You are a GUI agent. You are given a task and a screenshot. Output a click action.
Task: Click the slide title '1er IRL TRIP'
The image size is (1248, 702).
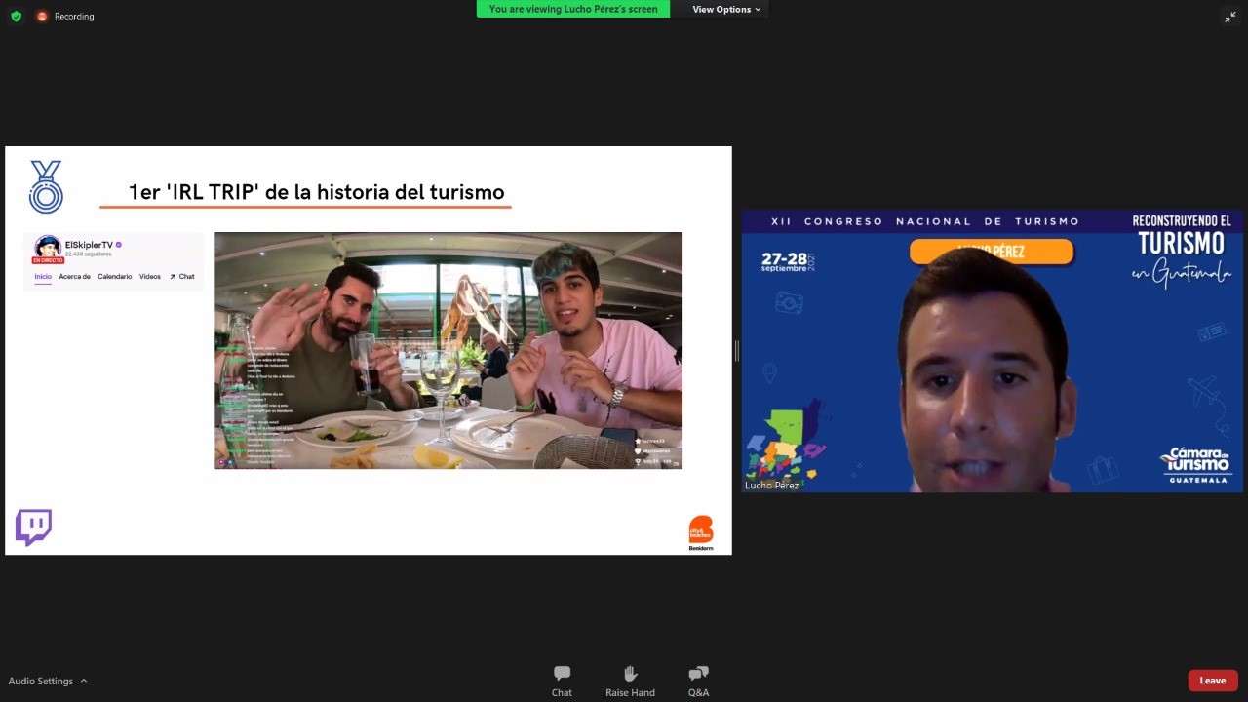317,192
